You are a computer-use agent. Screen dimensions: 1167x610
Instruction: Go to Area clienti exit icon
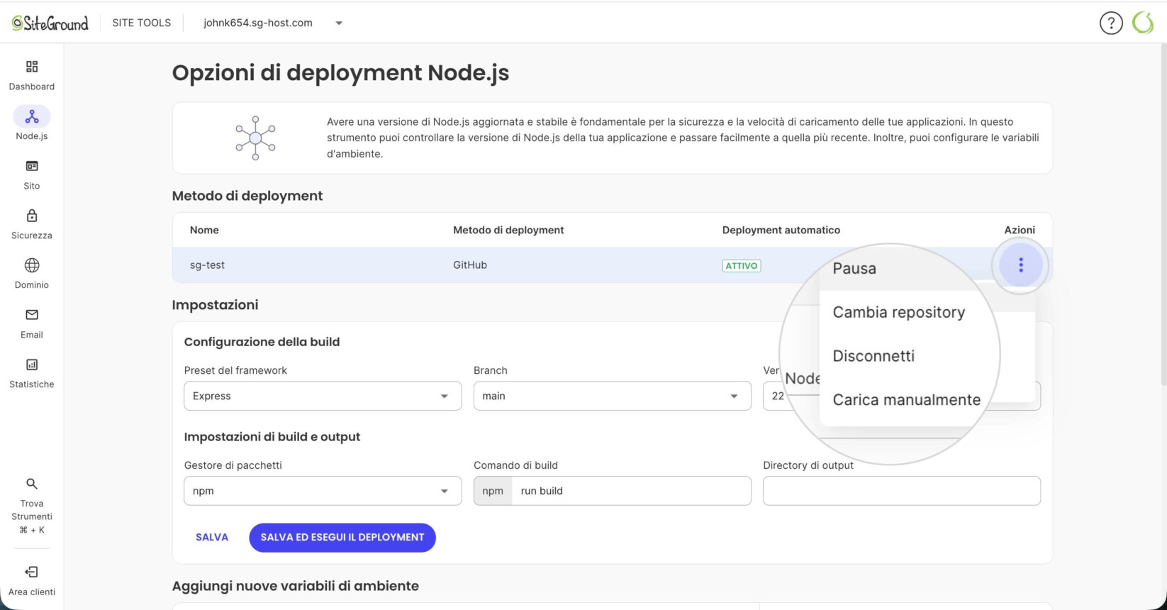coord(32,572)
